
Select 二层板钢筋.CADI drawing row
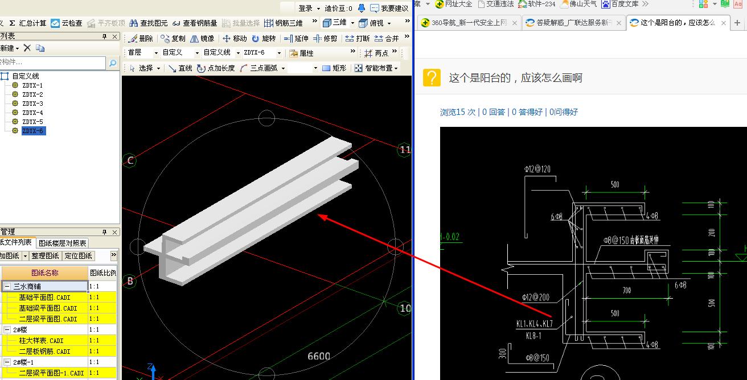44,351
